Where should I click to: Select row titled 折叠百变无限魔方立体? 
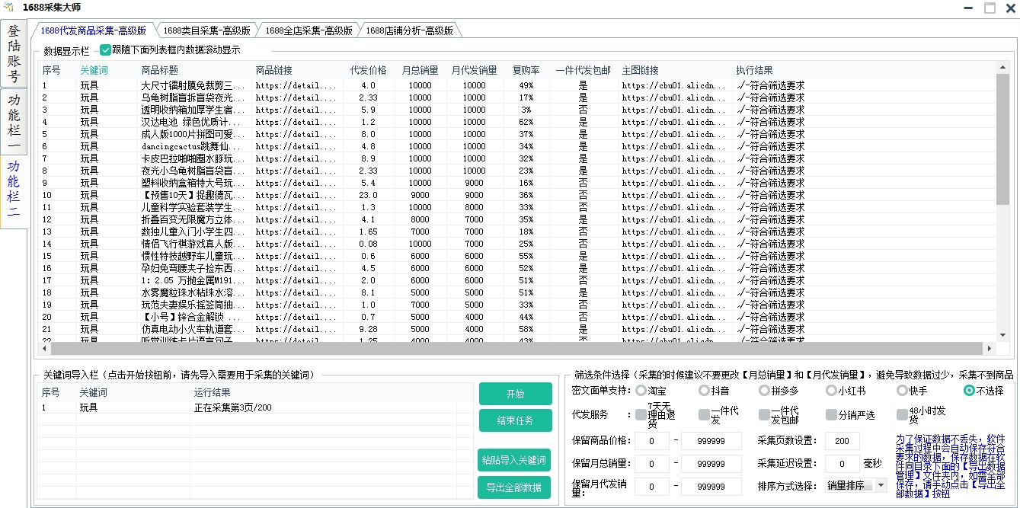tap(517, 219)
